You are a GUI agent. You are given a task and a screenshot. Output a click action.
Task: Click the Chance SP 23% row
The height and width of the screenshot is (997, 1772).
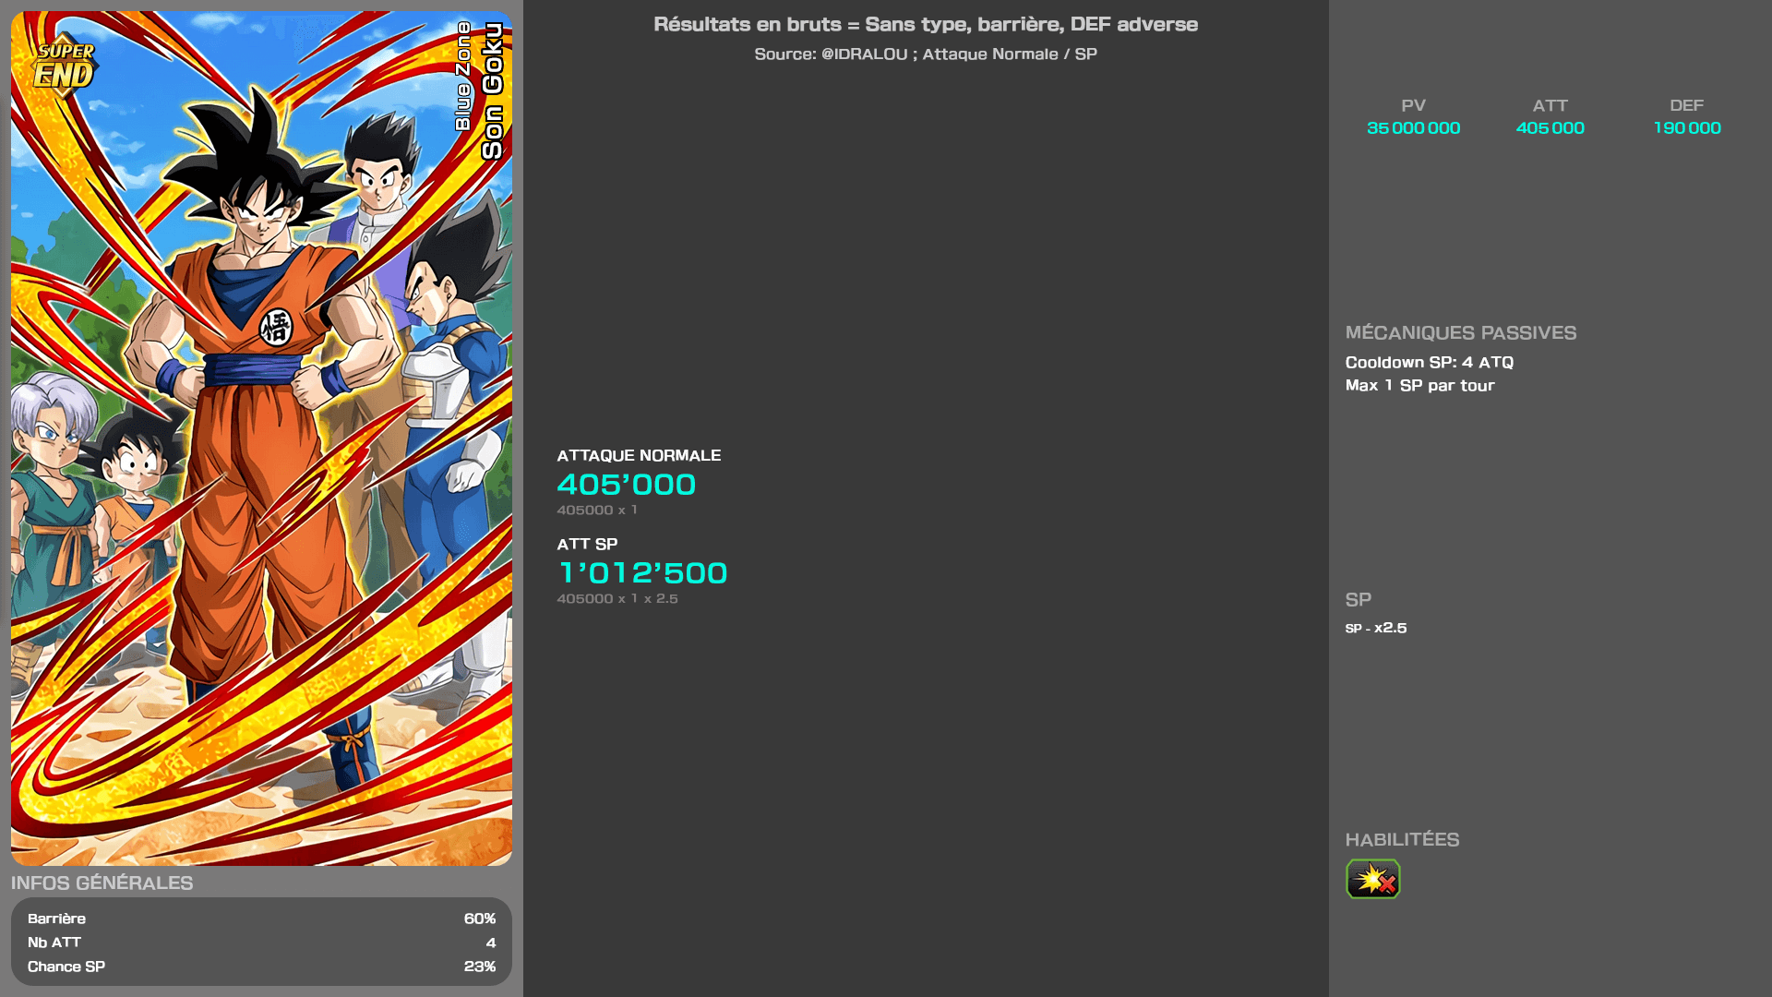(261, 967)
